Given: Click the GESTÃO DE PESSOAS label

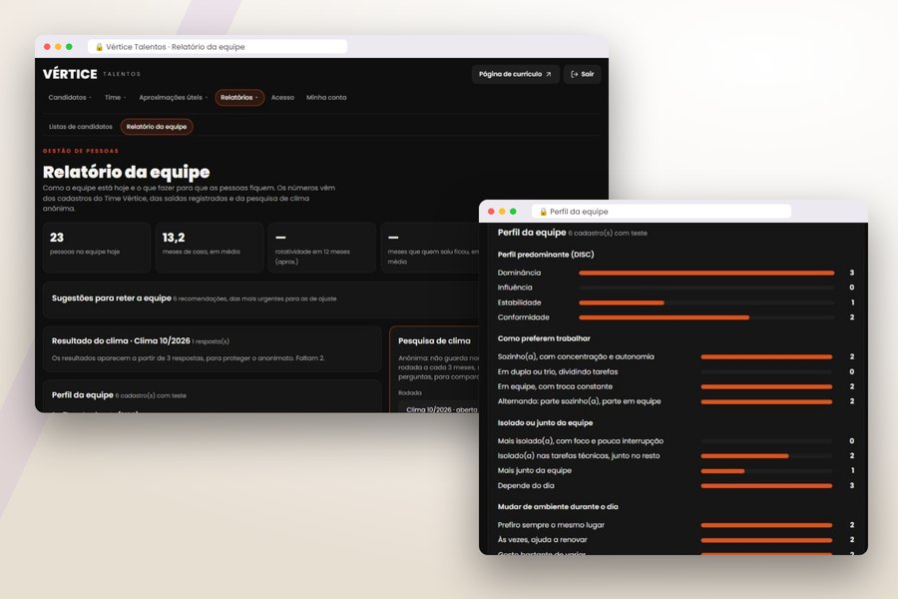Looking at the screenshot, I should (81, 152).
